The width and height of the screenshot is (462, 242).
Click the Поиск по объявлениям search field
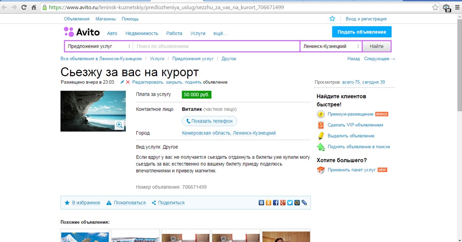click(216, 46)
